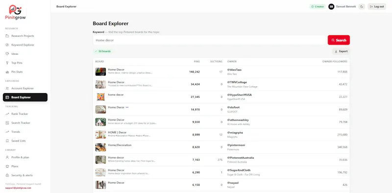Click the support@pinitgrow.com email link

tap(18, 188)
